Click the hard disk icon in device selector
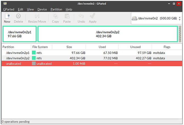Image resolution: width=184 pixels, height=125 pixels. [x=134, y=18]
